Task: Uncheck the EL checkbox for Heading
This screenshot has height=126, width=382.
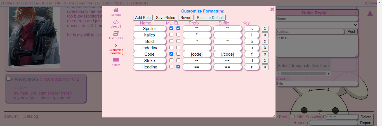Action: point(178,67)
